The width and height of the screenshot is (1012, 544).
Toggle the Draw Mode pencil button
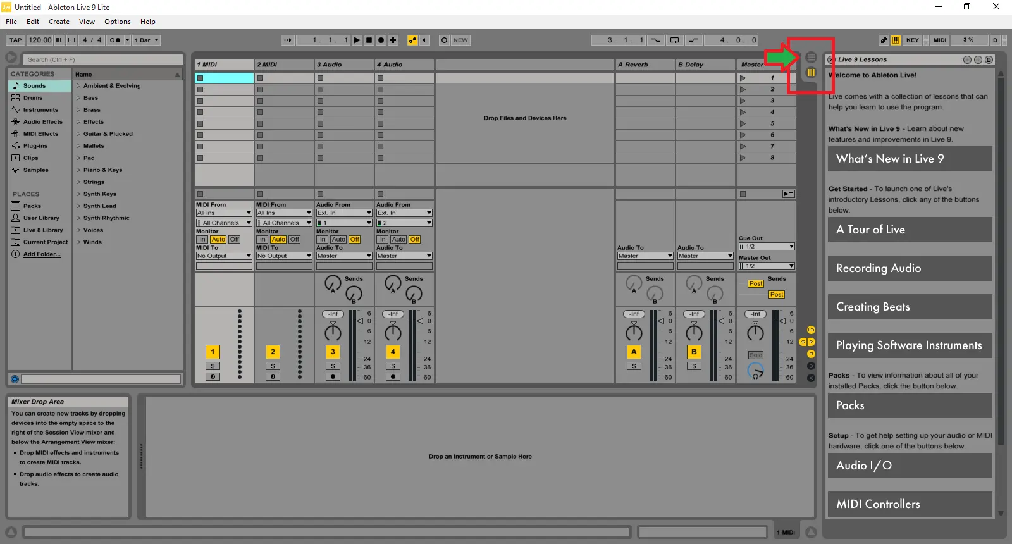click(x=884, y=40)
